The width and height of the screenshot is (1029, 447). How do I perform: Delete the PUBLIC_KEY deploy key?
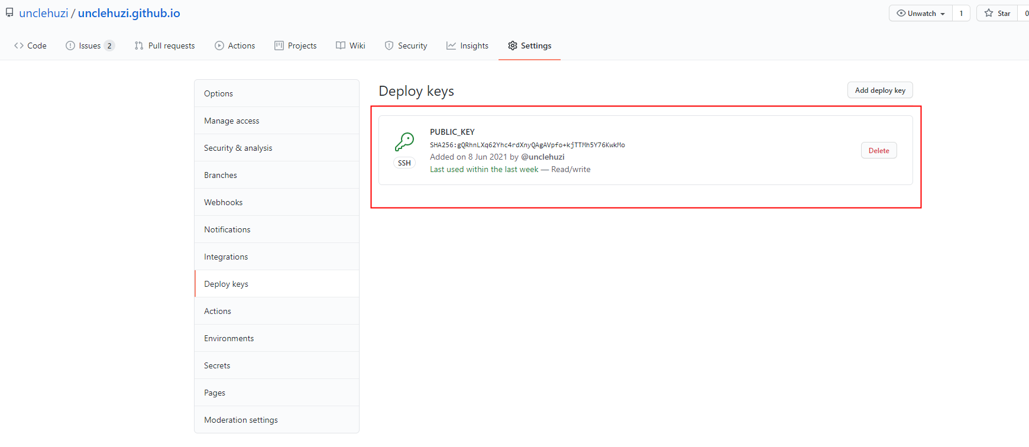point(879,151)
